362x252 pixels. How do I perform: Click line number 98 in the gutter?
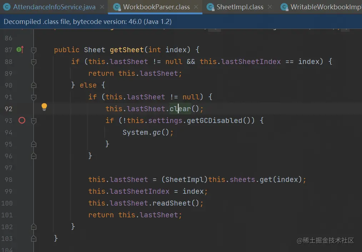pos(9,180)
